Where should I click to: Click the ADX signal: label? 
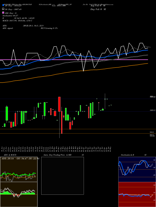pyautogui.click(x=8, y=28)
